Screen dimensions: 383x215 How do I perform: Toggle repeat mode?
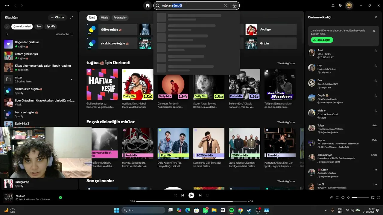(207, 195)
